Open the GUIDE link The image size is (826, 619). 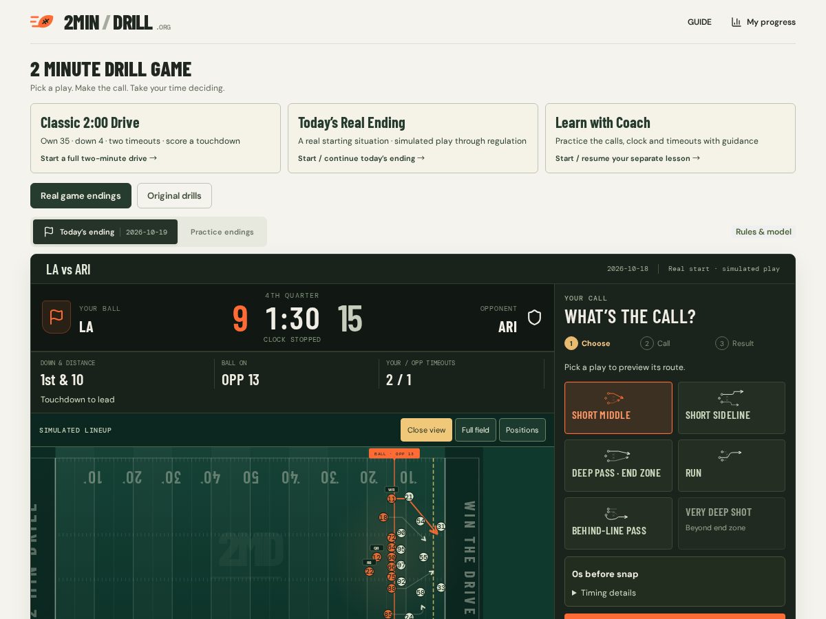[x=699, y=22]
